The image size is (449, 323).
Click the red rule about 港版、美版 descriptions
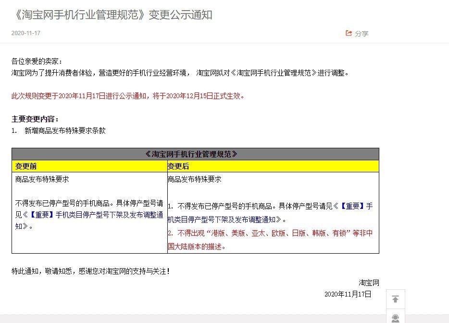[x=269, y=233]
